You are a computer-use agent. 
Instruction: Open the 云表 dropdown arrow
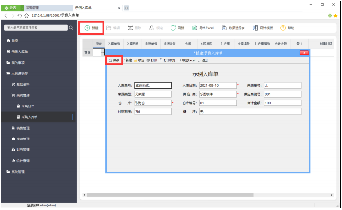[22, 8]
